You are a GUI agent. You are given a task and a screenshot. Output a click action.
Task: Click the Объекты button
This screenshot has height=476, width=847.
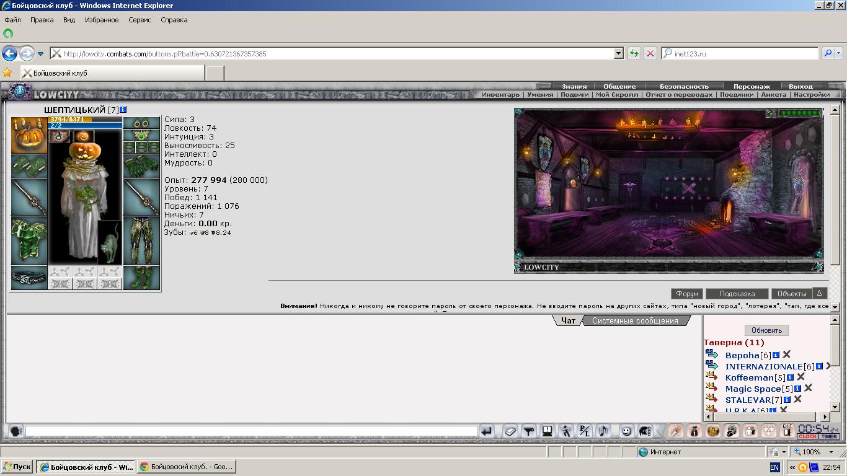(x=792, y=294)
